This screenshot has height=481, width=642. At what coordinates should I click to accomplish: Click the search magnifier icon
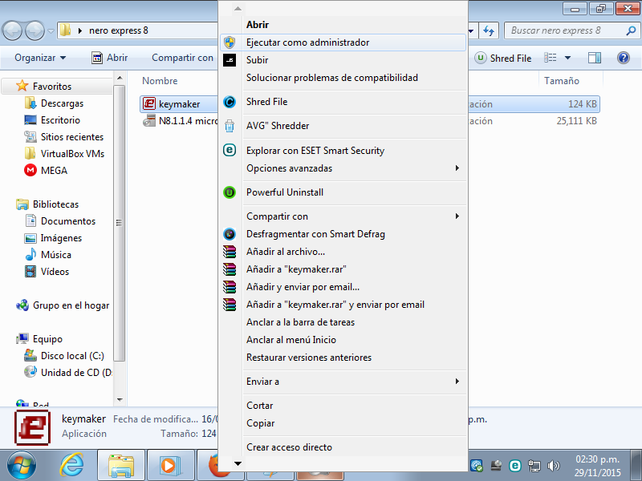click(x=631, y=30)
